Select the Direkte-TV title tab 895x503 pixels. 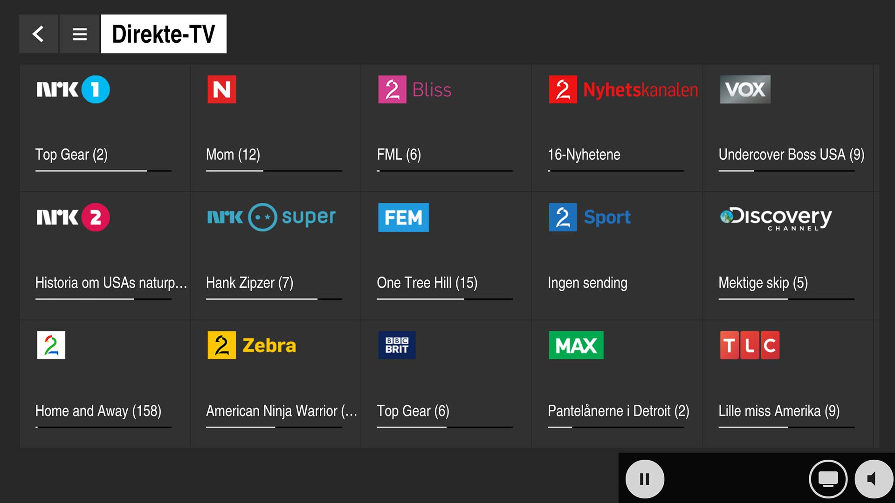click(164, 34)
